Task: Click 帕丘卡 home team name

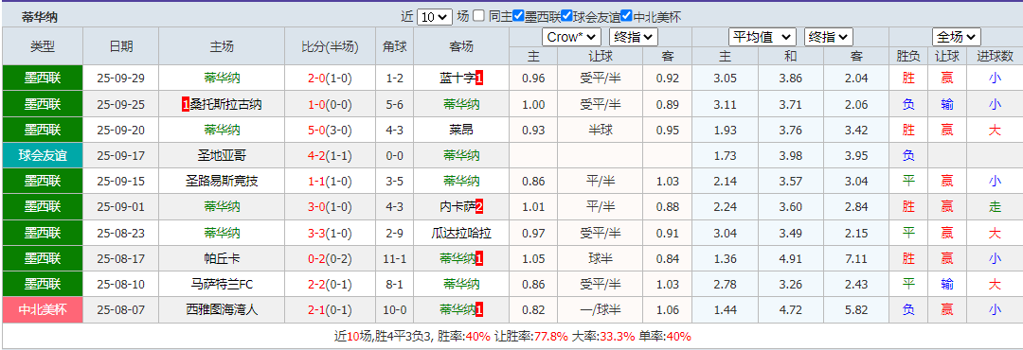Action: [x=222, y=259]
